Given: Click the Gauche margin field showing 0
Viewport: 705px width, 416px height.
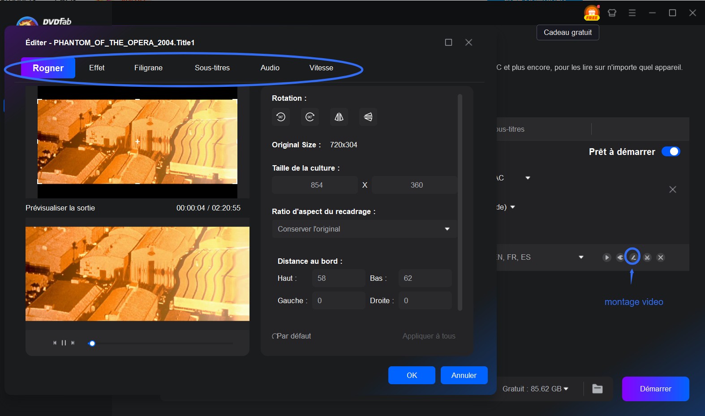Looking at the screenshot, I should tap(339, 300).
